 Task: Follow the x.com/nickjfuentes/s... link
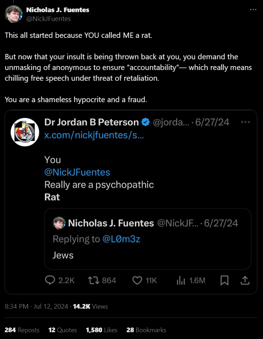tap(94, 135)
